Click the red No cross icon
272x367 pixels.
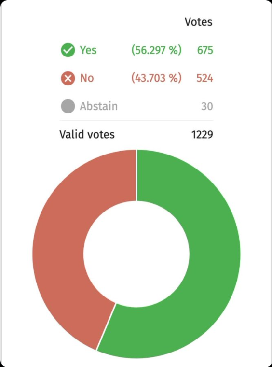pos(68,78)
